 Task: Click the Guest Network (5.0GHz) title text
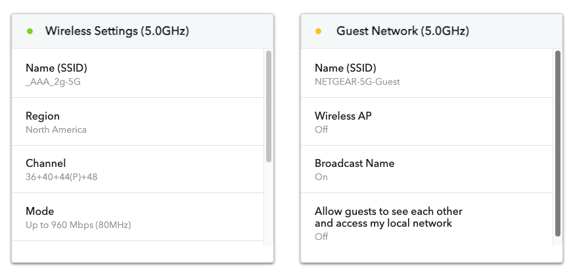tap(402, 31)
